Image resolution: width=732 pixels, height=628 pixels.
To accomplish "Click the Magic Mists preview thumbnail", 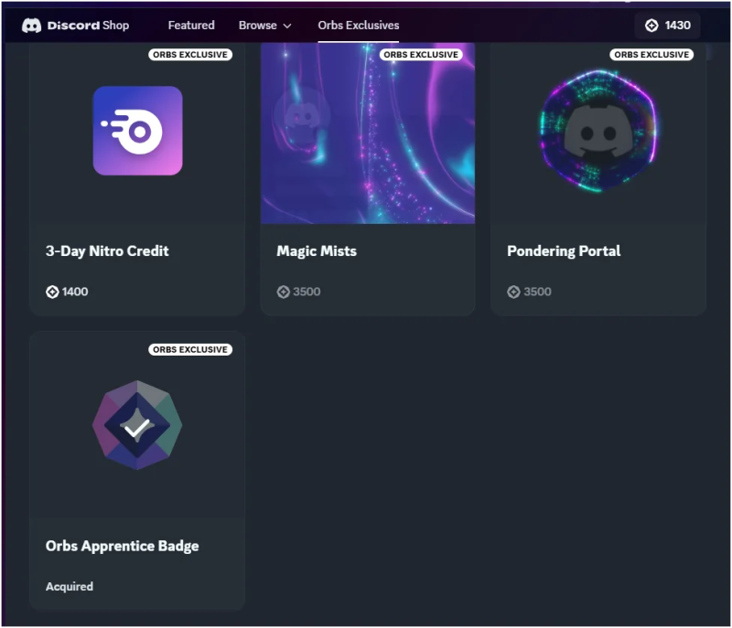I will pos(368,137).
